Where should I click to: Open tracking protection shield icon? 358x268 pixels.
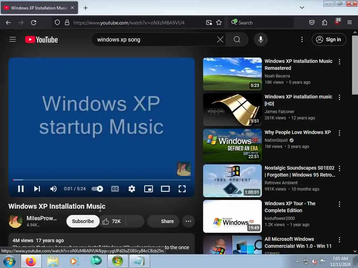coord(57,23)
